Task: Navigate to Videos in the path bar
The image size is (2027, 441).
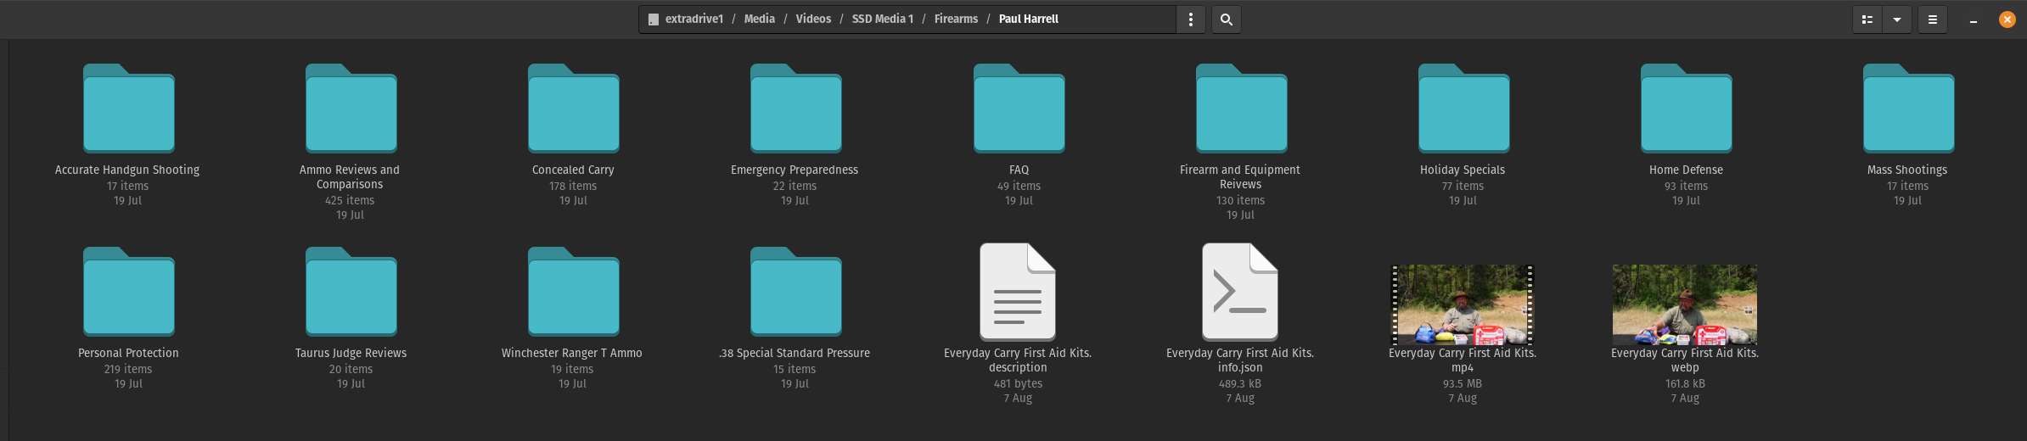Action: pos(813,19)
